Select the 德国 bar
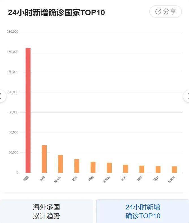This screenshot has width=189, height=223. (125, 169)
